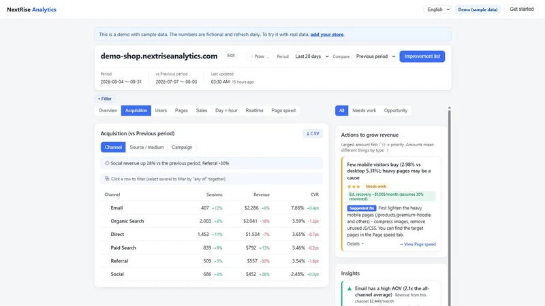The image size is (545, 306).
Task: Click the Demo (sample data) badge
Action: click(x=478, y=10)
